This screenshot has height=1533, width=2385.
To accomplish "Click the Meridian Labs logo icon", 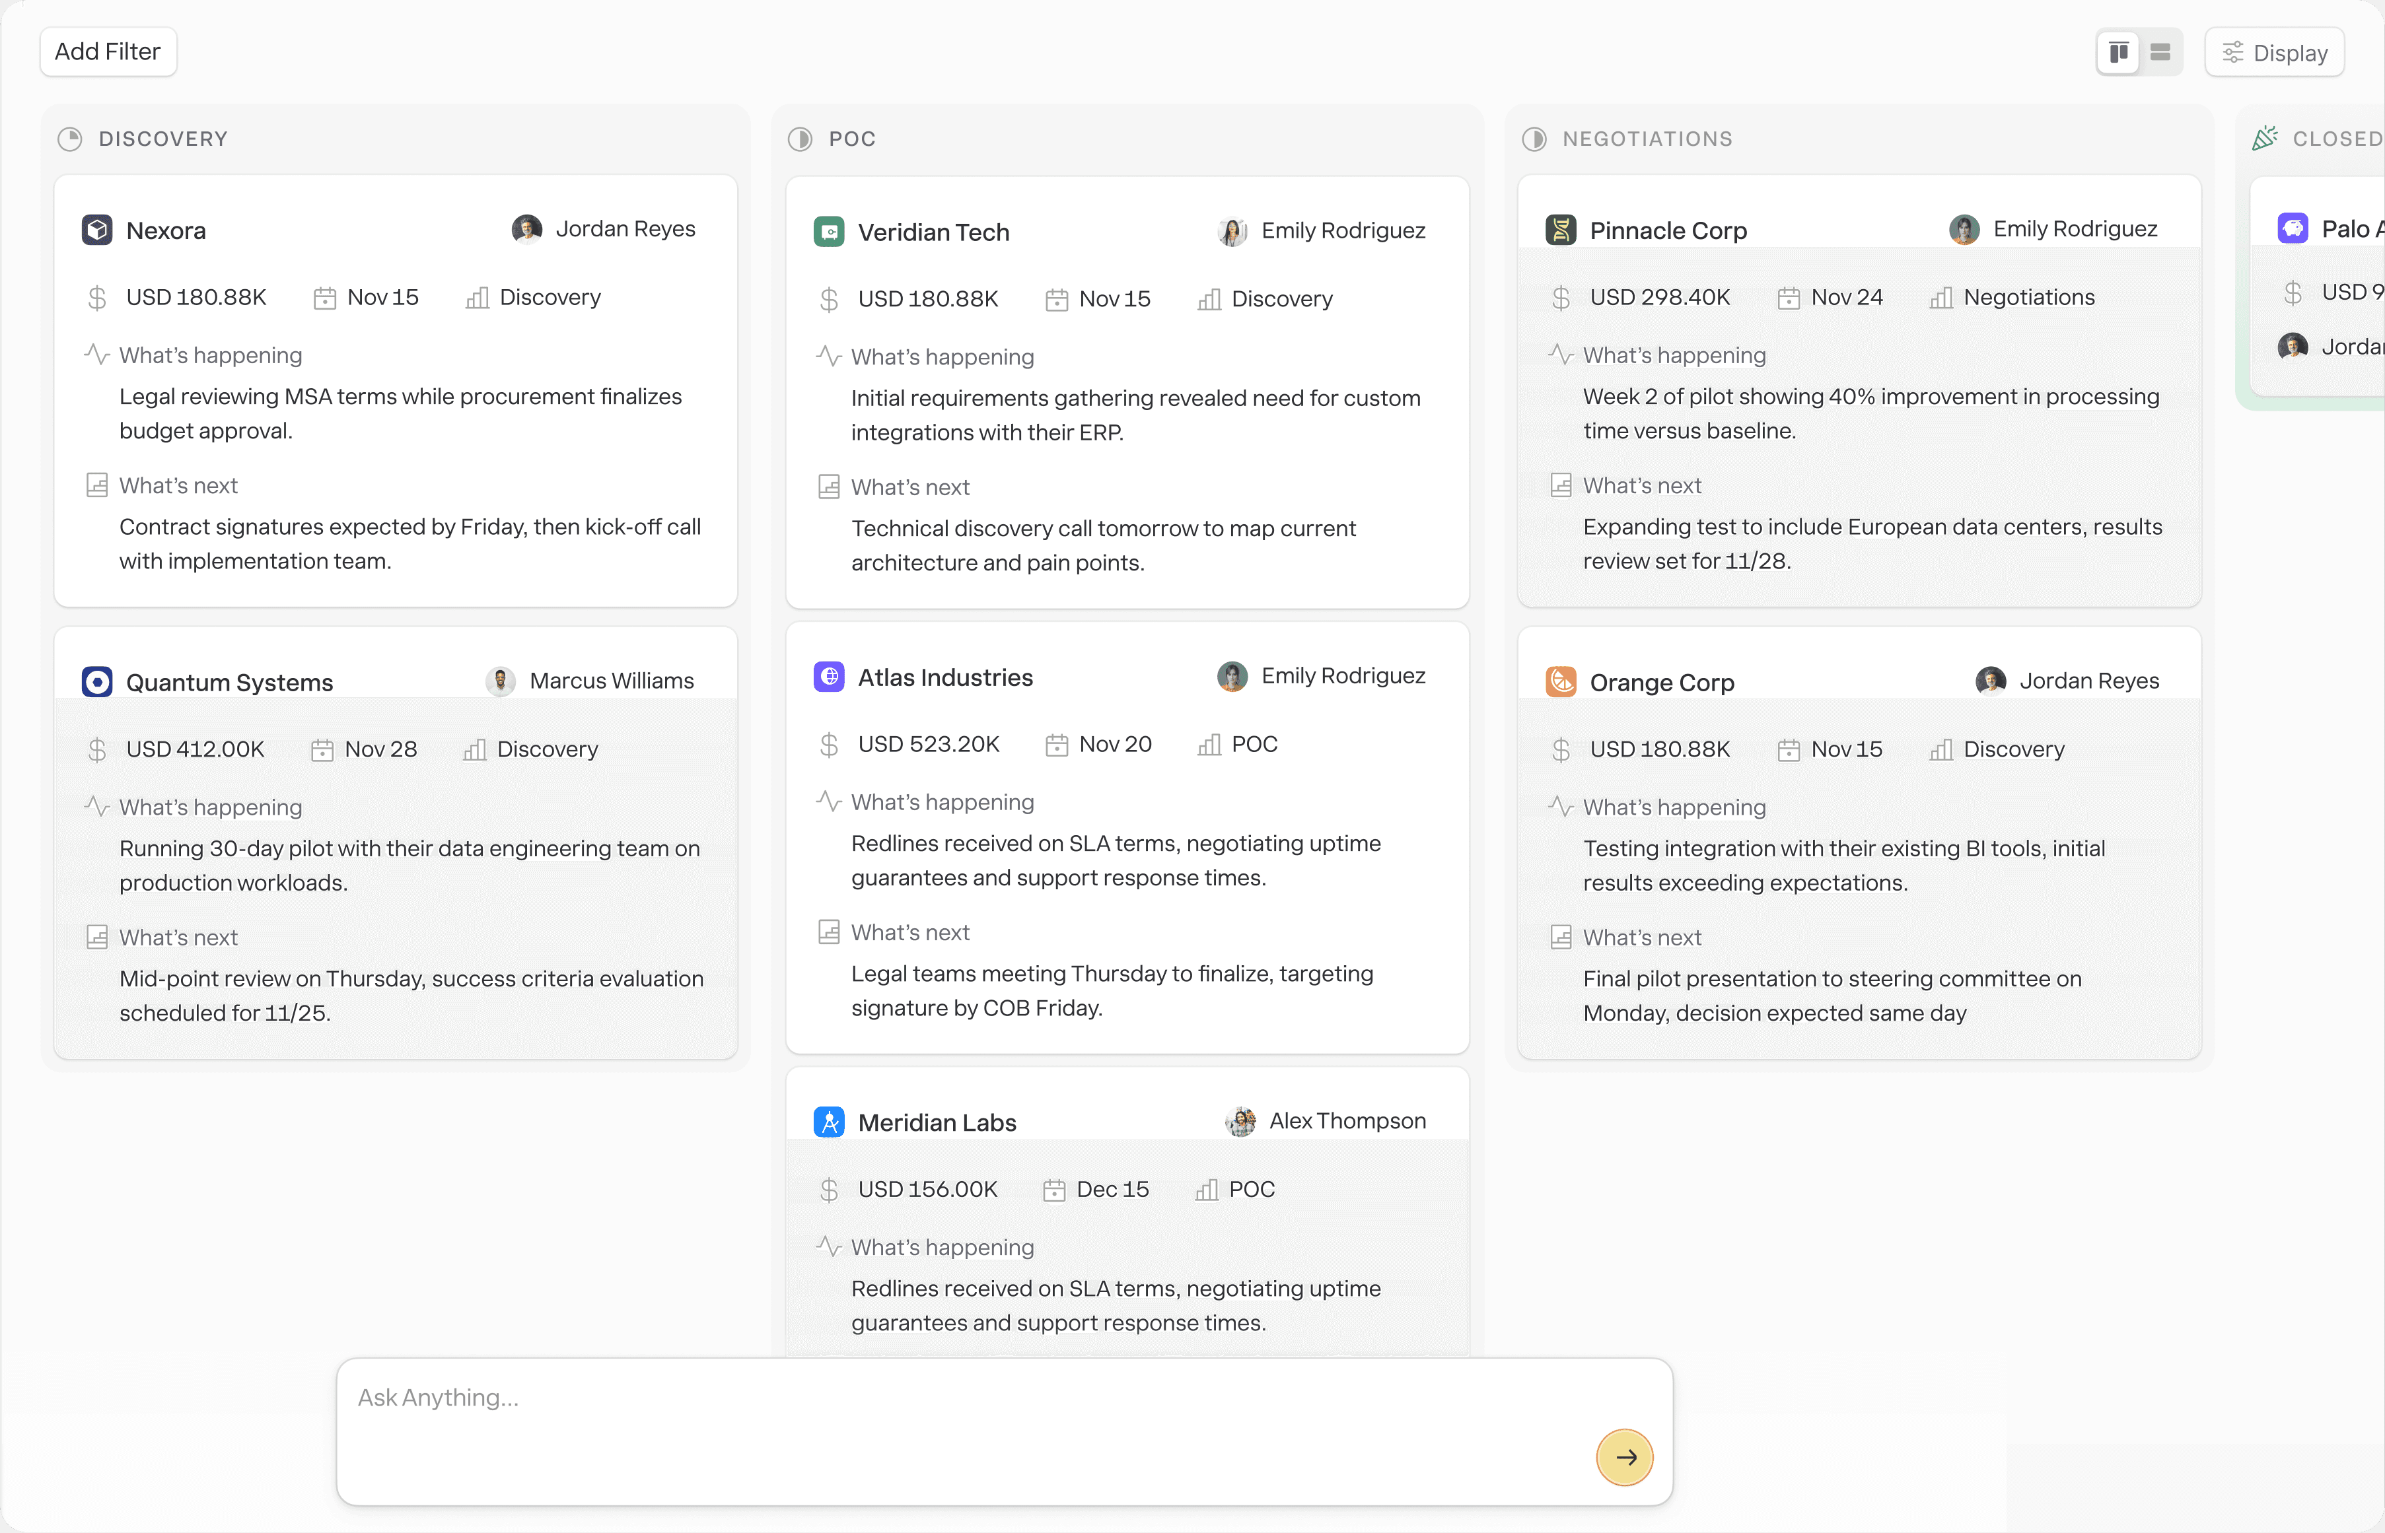I will 828,1122.
